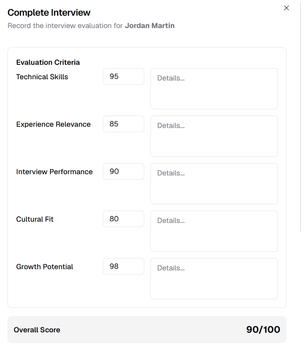Click the Details box for Technical Skills

click(214, 88)
